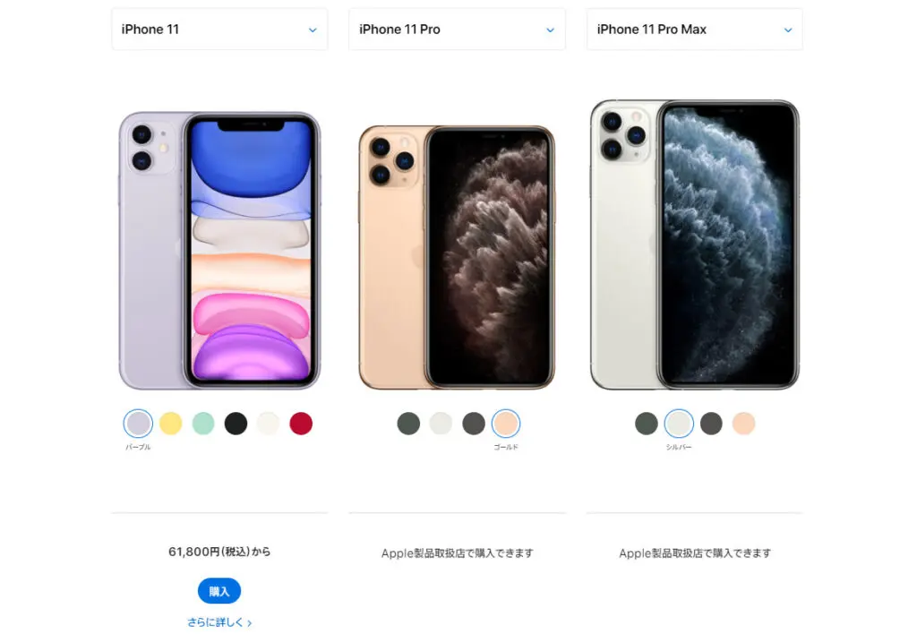Select the gold iPhone 11 Pro swatch
This screenshot has height=643, width=917.
click(506, 423)
